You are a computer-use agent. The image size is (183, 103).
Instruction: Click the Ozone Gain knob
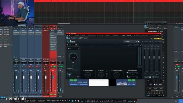pyautogui.click(x=73, y=57)
